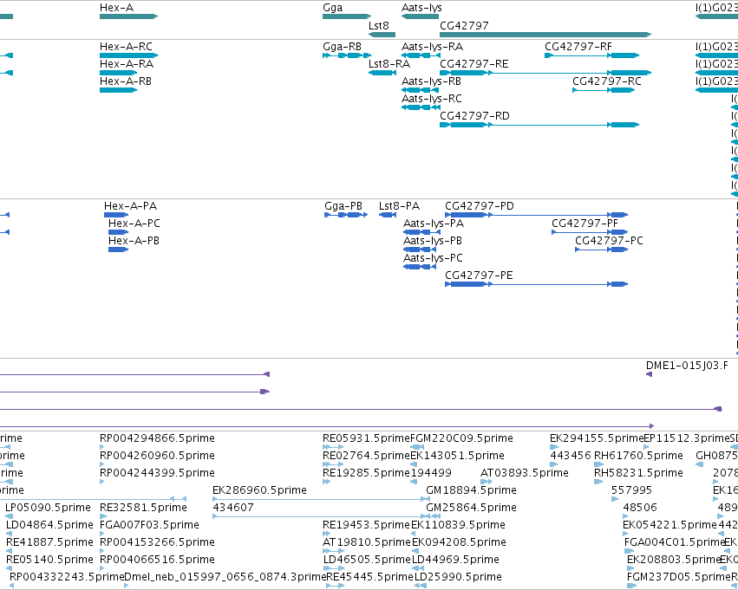The image size is (738, 590).
Task: Click CG42797-PF CDS feature
Action: (590, 232)
